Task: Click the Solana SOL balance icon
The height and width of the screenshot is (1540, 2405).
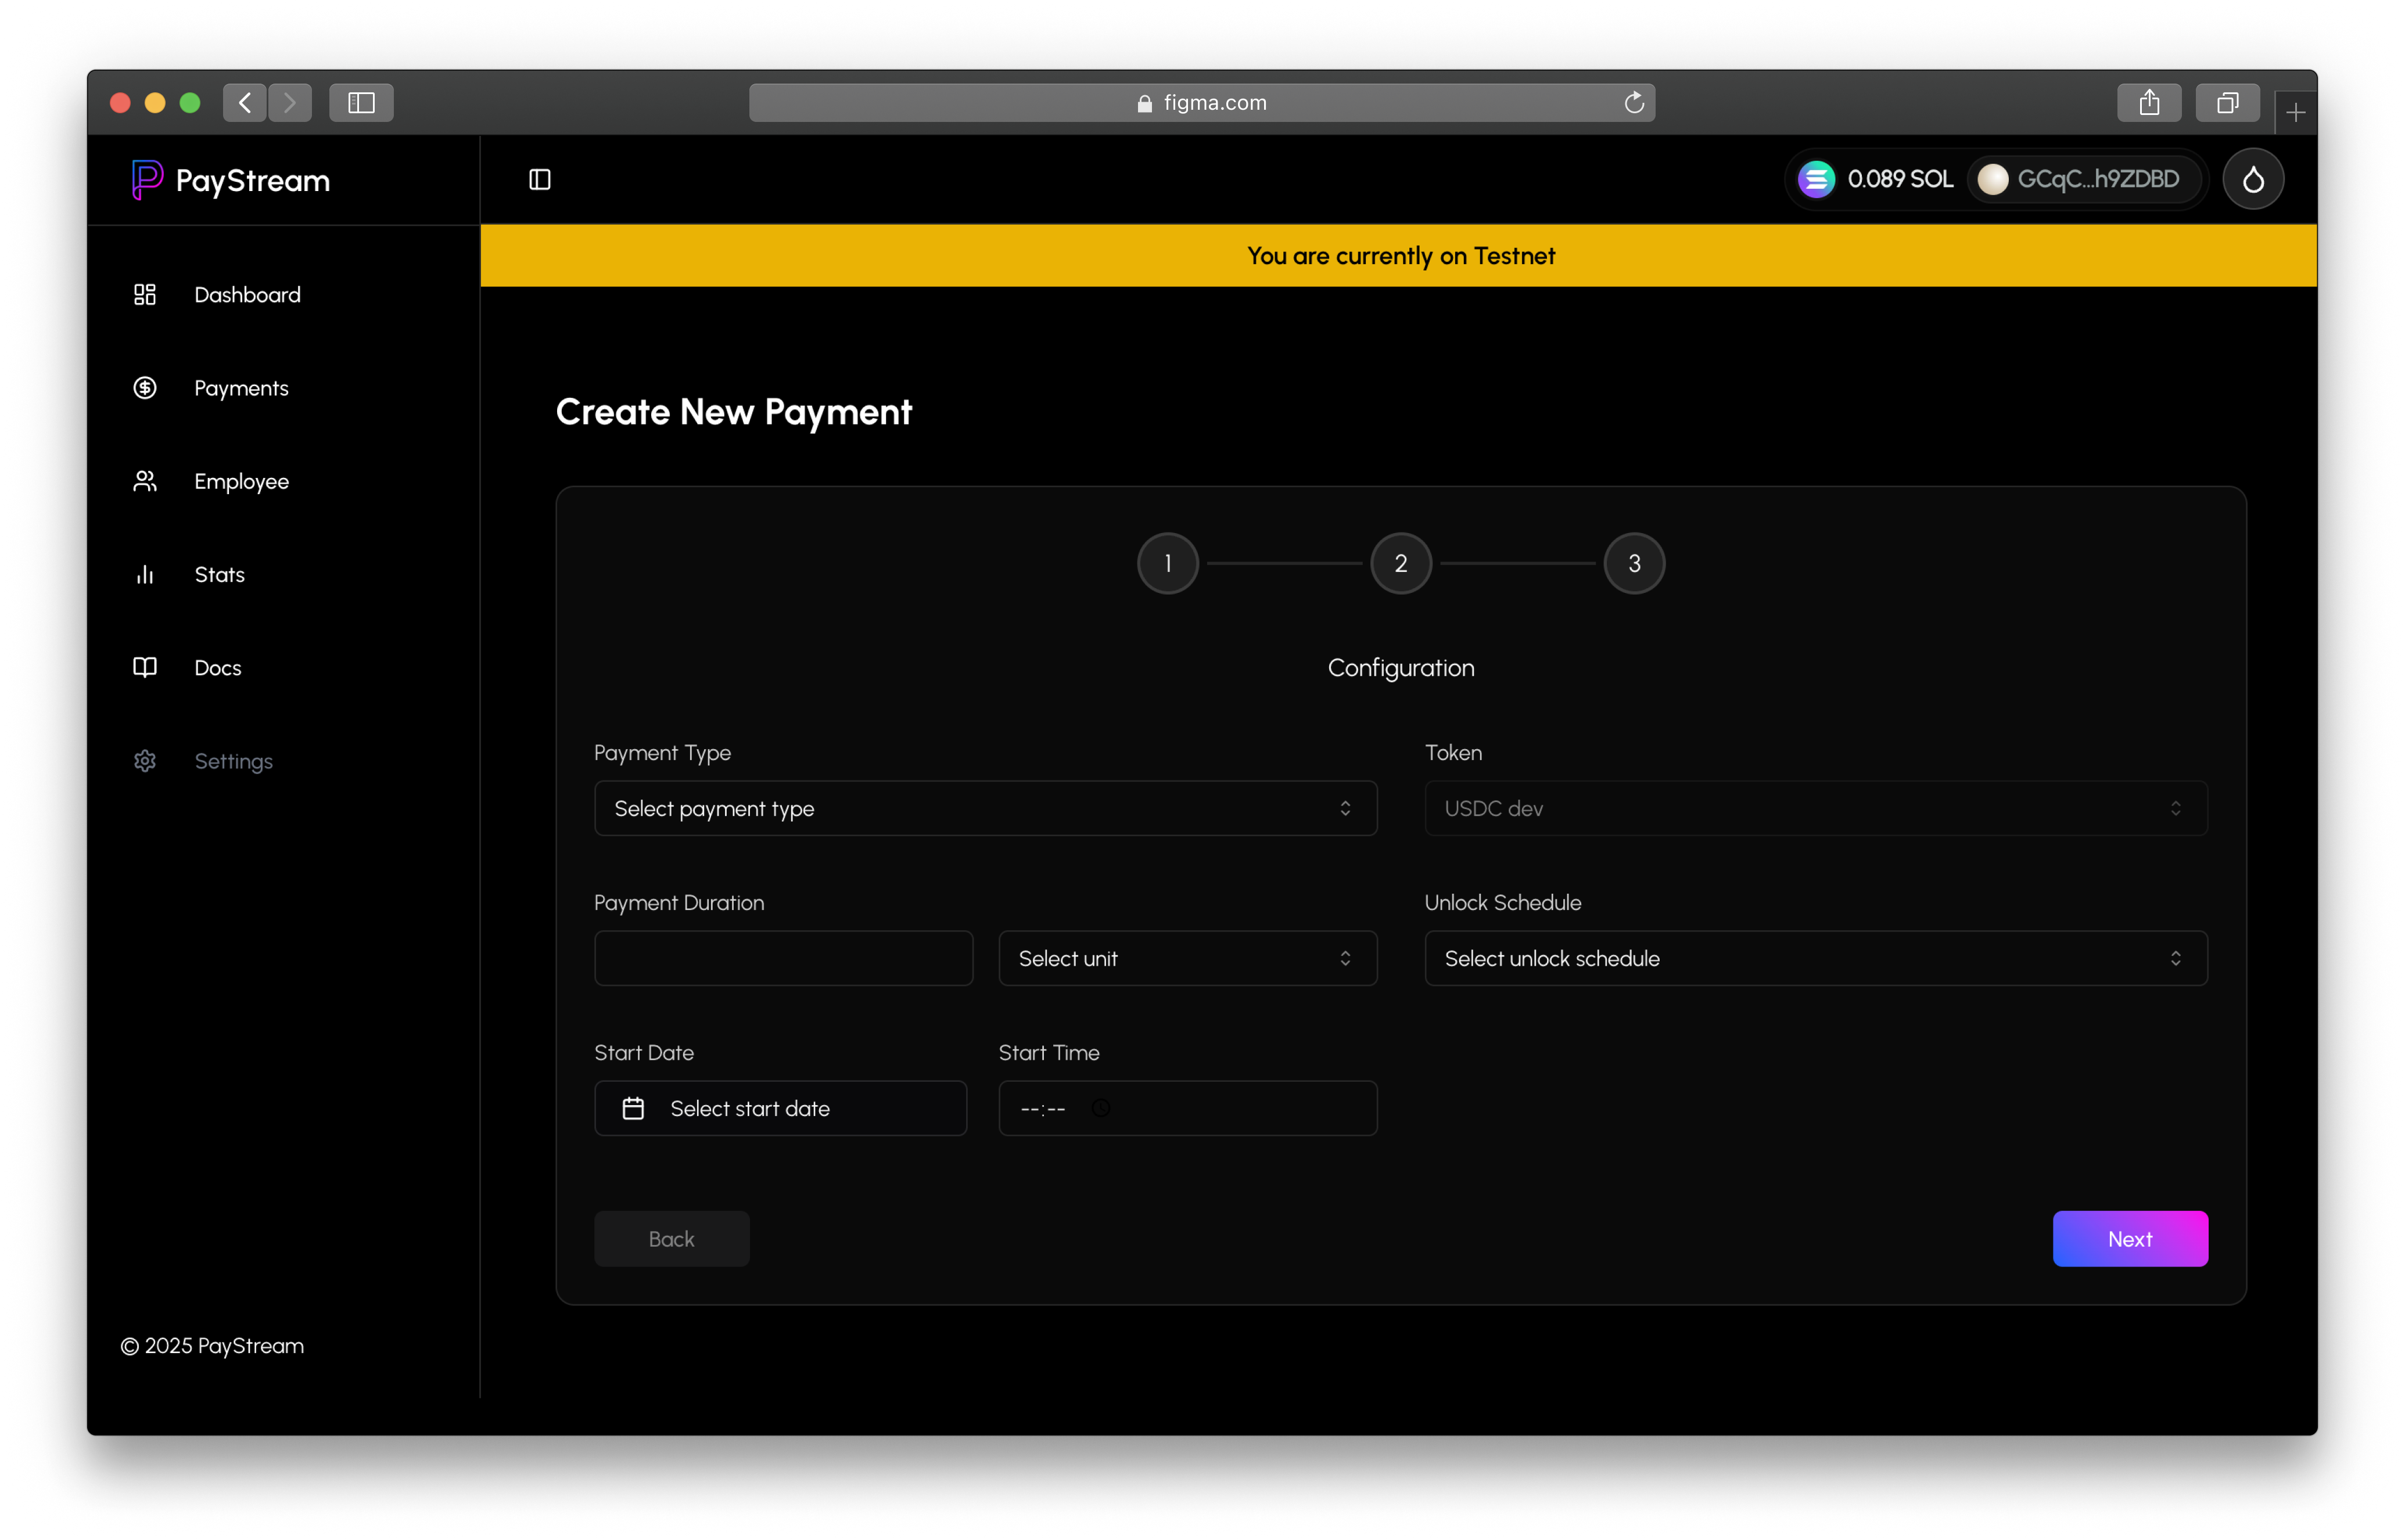Action: pyautogui.click(x=1816, y=180)
